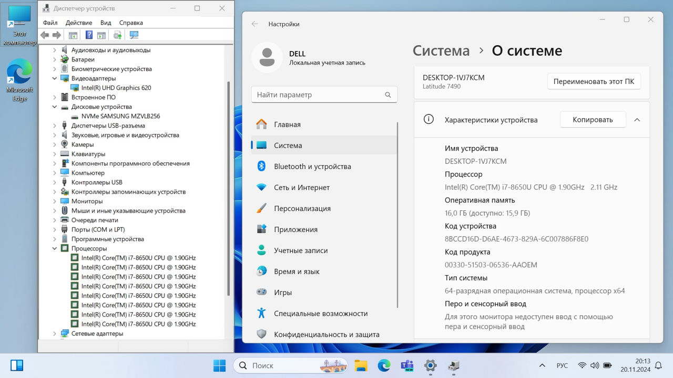
Task: Scan for hardware changes monitor icon
Action: [x=134, y=35]
